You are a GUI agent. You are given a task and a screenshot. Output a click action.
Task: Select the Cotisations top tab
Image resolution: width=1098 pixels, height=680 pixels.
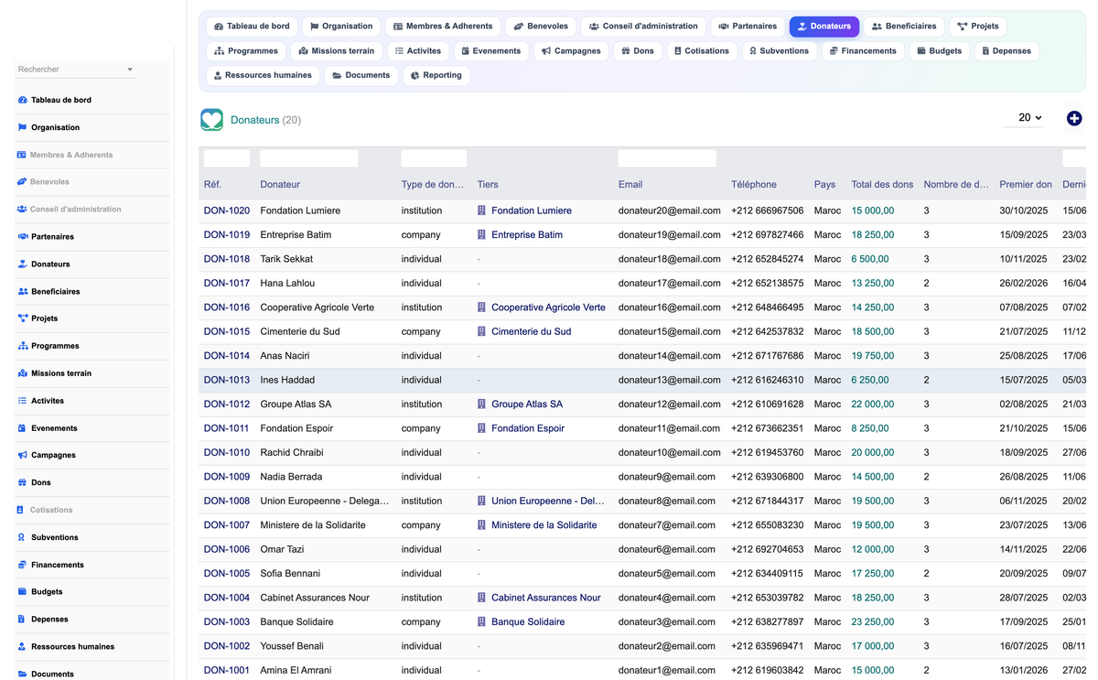coord(702,51)
